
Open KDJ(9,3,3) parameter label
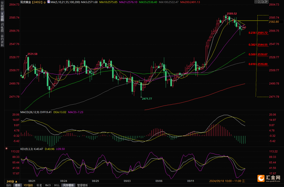(x=27, y=149)
